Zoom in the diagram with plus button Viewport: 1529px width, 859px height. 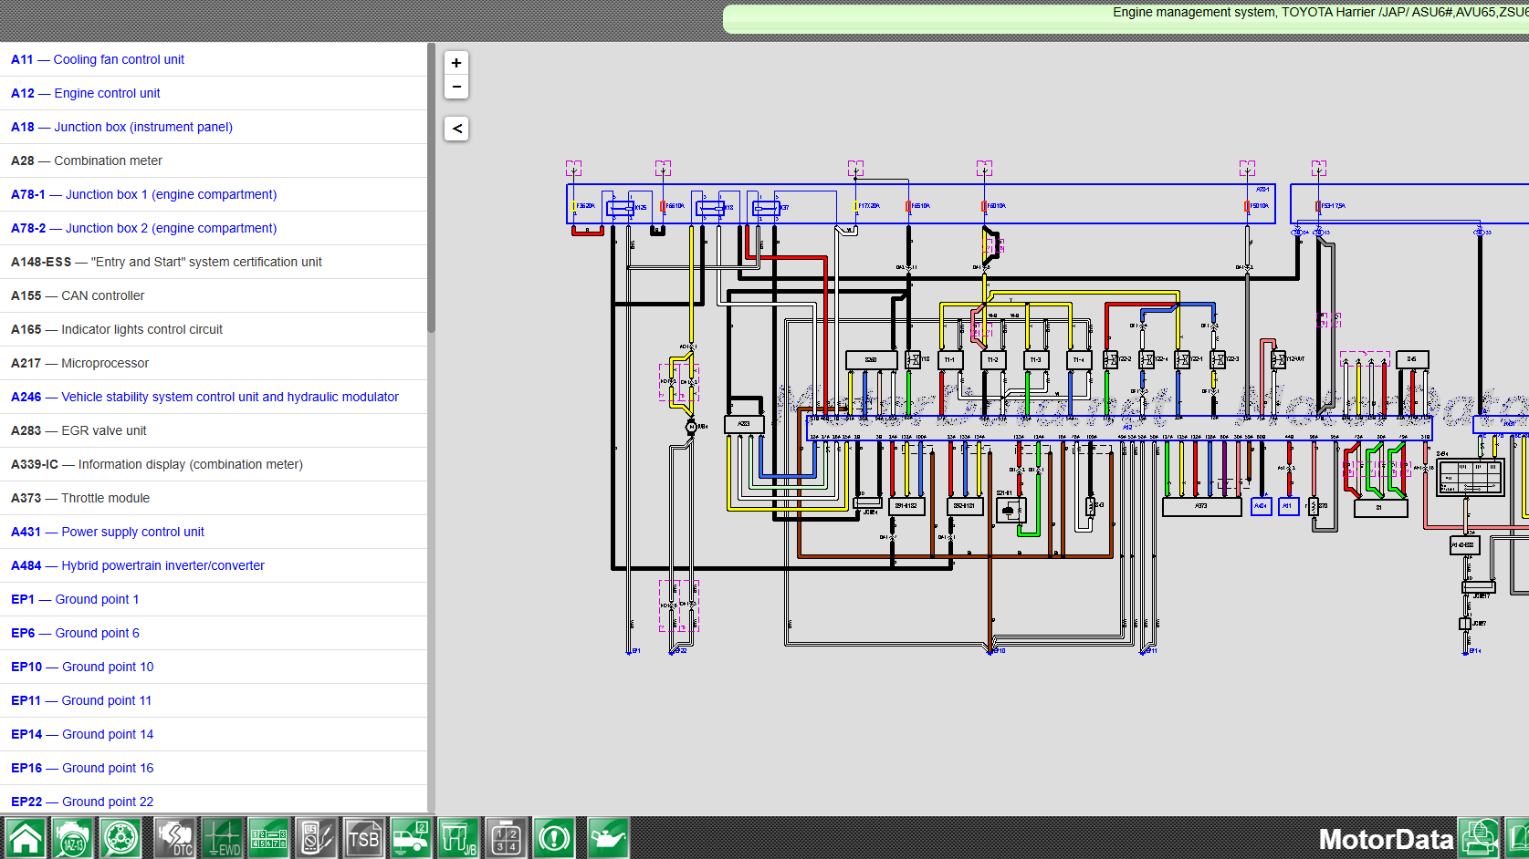tap(456, 63)
